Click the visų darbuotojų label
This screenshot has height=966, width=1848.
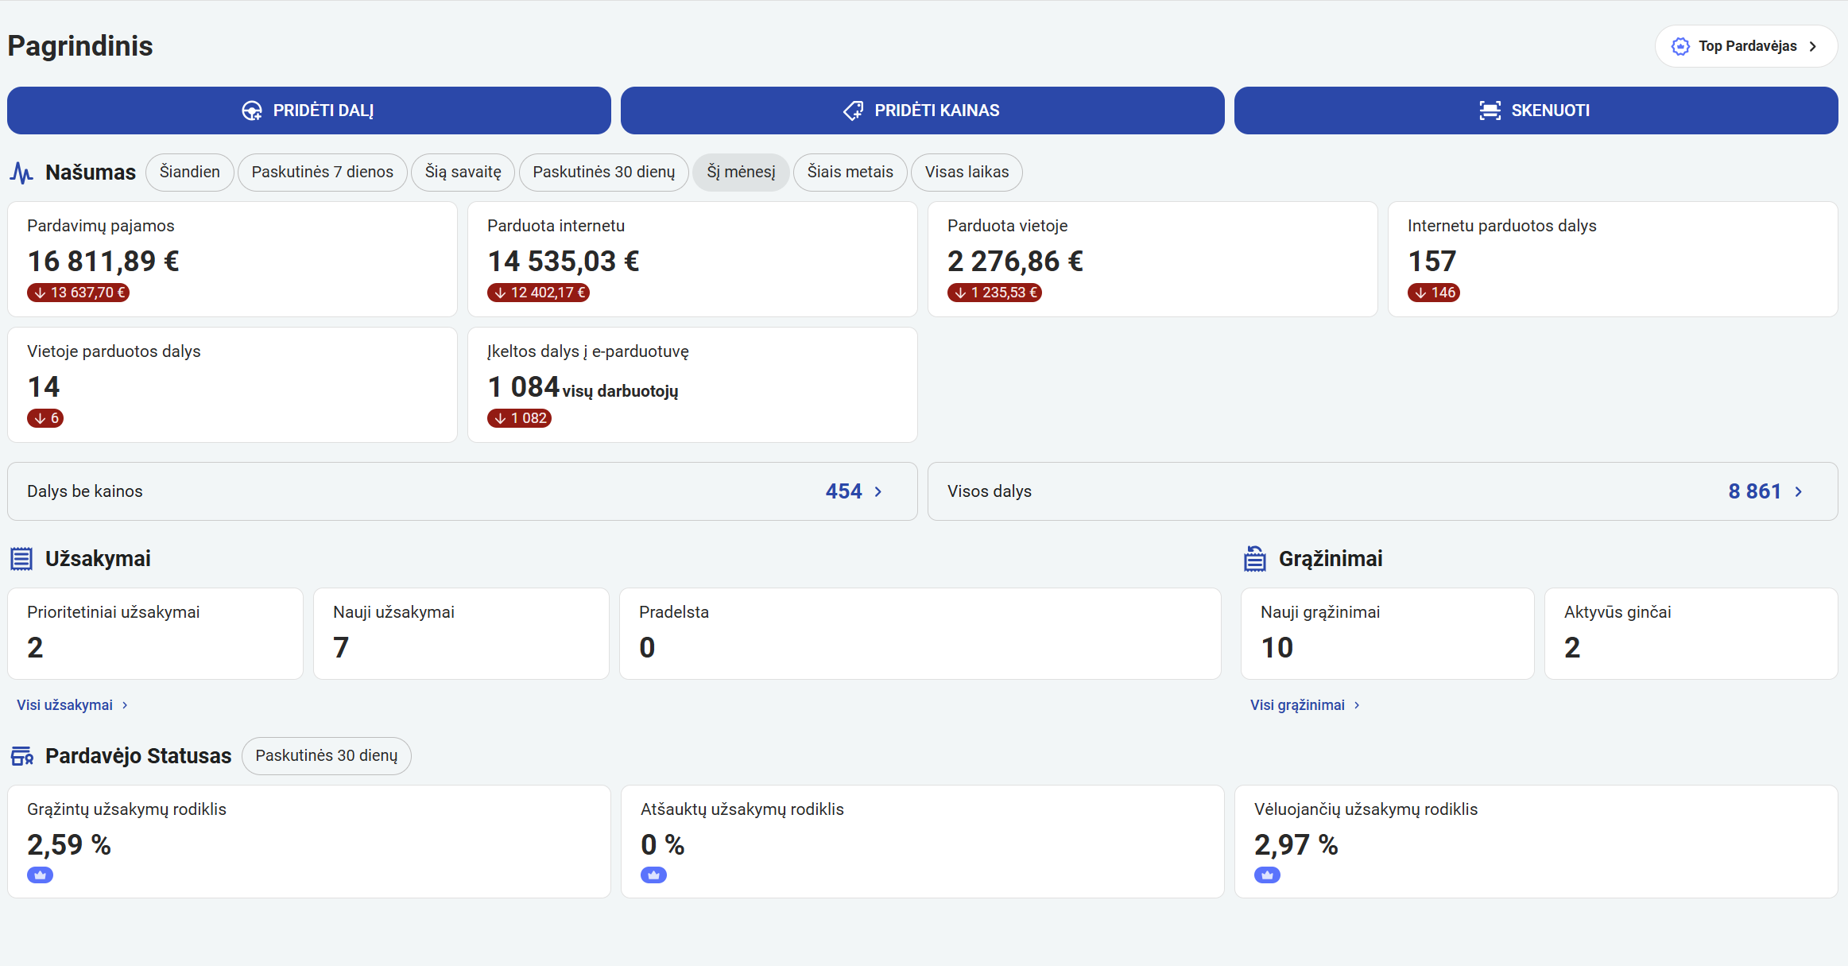pos(621,391)
